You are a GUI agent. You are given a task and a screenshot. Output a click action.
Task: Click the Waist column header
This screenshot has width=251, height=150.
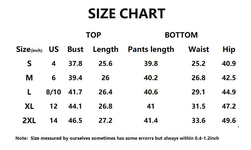[x=199, y=49]
